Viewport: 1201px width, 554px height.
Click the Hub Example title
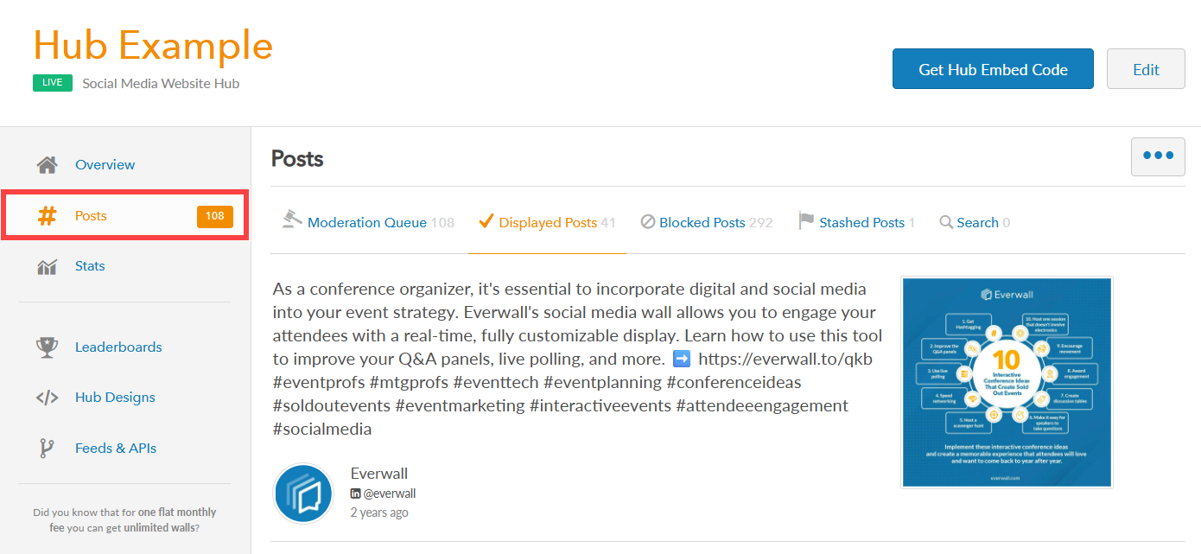click(153, 45)
